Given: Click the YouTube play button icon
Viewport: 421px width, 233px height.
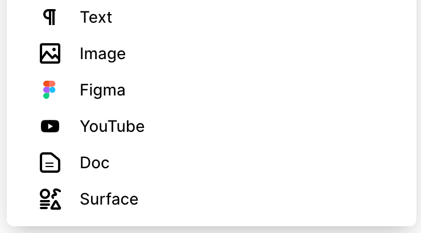Looking at the screenshot, I should point(50,126).
